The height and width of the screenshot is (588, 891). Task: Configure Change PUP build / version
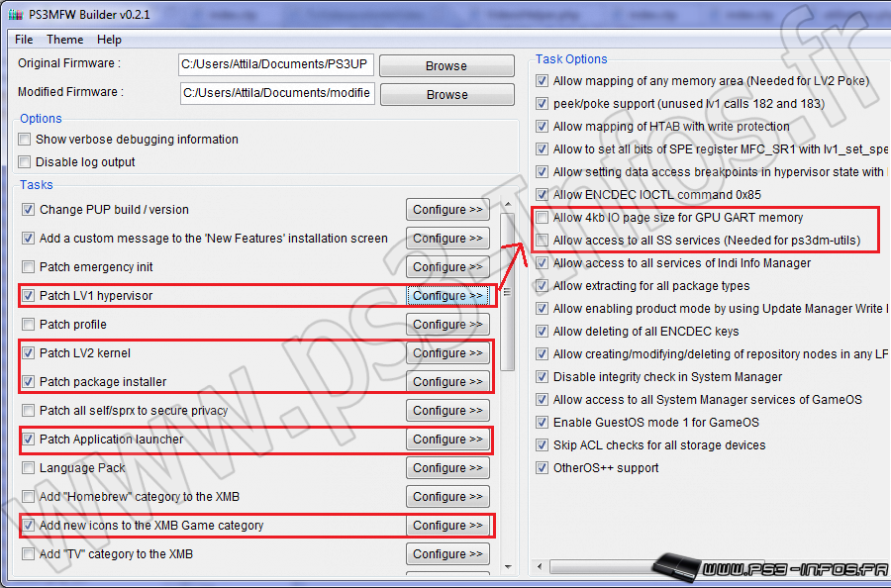point(447,210)
